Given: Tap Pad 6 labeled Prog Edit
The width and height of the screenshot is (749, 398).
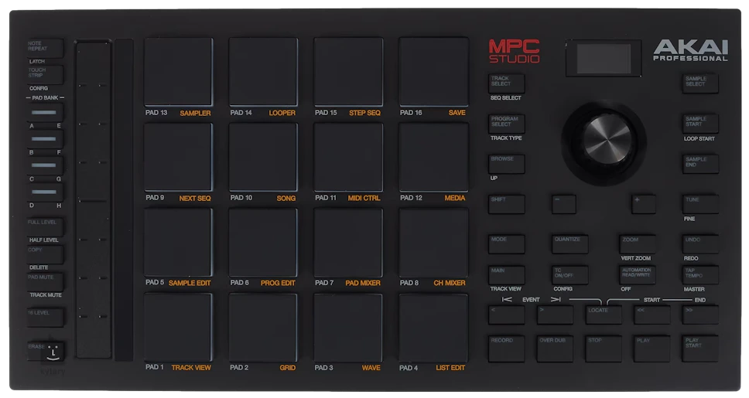Looking at the screenshot, I should click(x=263, y=243).
